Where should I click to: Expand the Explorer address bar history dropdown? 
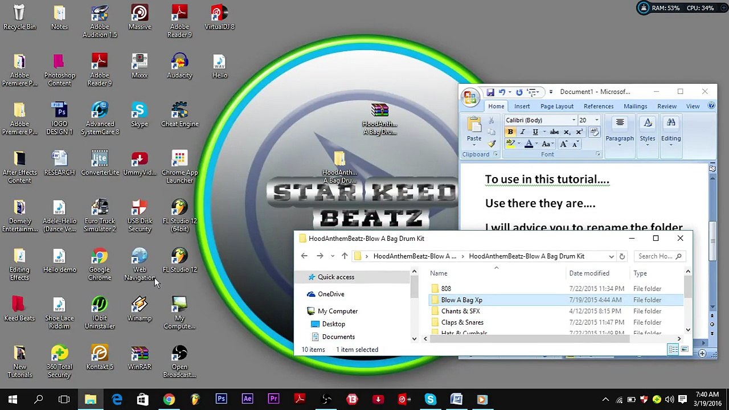611,256
